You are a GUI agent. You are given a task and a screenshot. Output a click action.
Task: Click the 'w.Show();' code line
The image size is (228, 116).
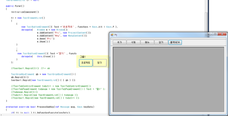pyautogui.click(x=43, y=42)
